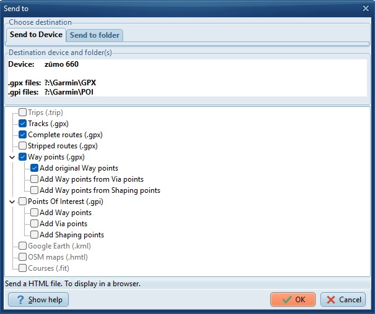The width and height of the screenshot is (375, 314).
Task: Collapse the Points Of Interest tree node
Action: click(x=12, y=202)
